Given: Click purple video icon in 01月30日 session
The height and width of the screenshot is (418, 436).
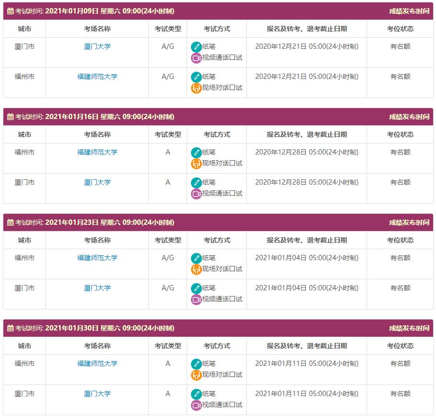Looking at the screenshot, I should (196, 405).
